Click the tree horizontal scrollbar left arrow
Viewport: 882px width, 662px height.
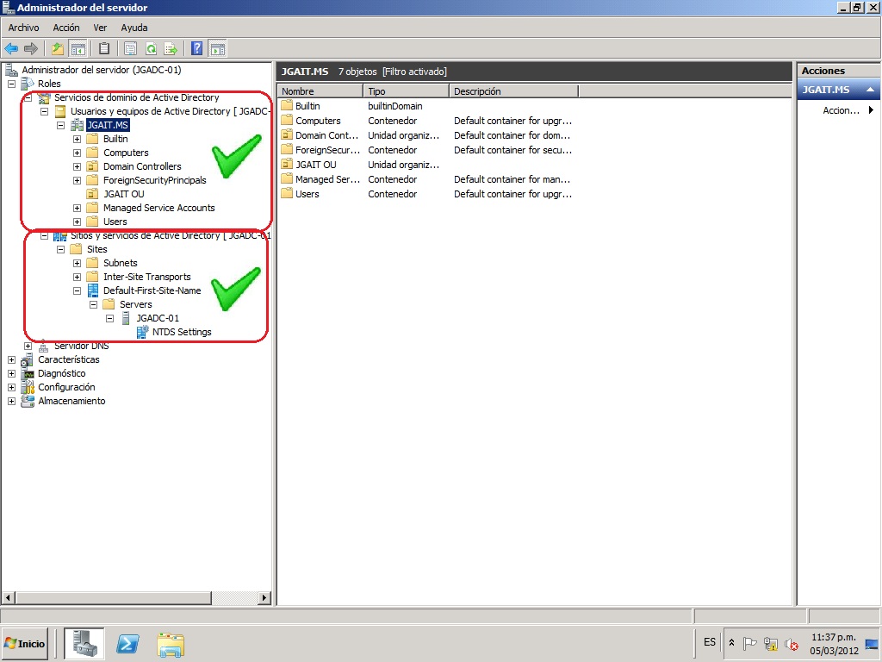pos(9,597)
